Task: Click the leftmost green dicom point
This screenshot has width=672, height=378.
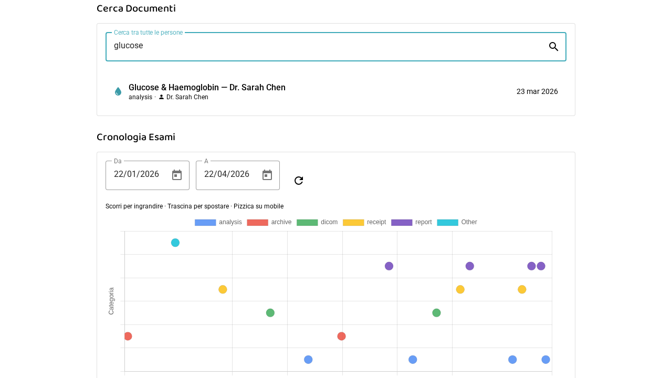Action: click(x=270, y=313)
